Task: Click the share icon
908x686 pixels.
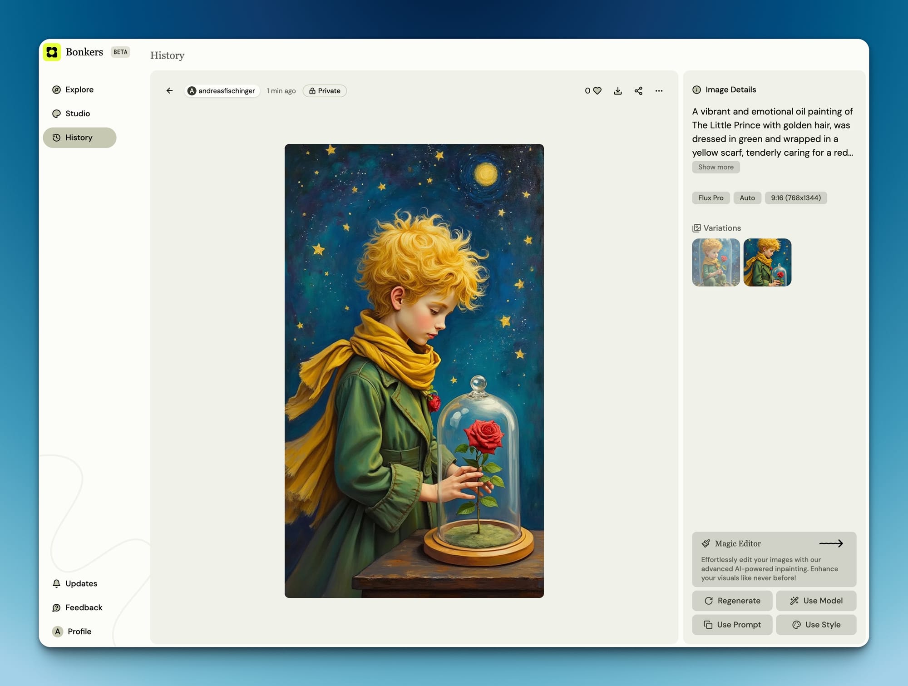Action: click(x=638, y=91)
